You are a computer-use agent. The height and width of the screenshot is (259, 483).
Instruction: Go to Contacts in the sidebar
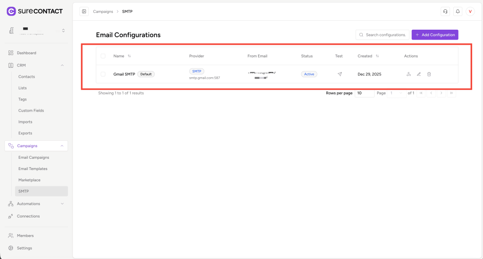[x=26, y=77]
